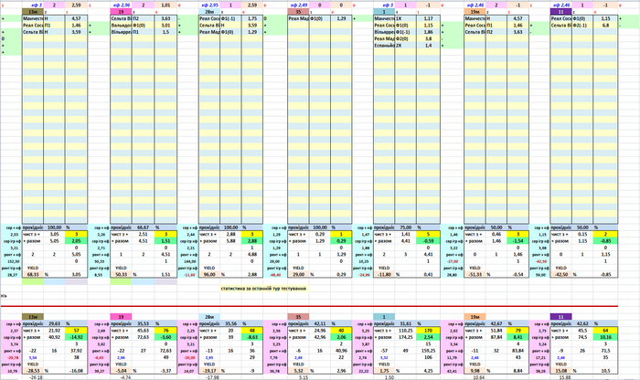Click the pass rate value 75,00

tap(406, 227)
